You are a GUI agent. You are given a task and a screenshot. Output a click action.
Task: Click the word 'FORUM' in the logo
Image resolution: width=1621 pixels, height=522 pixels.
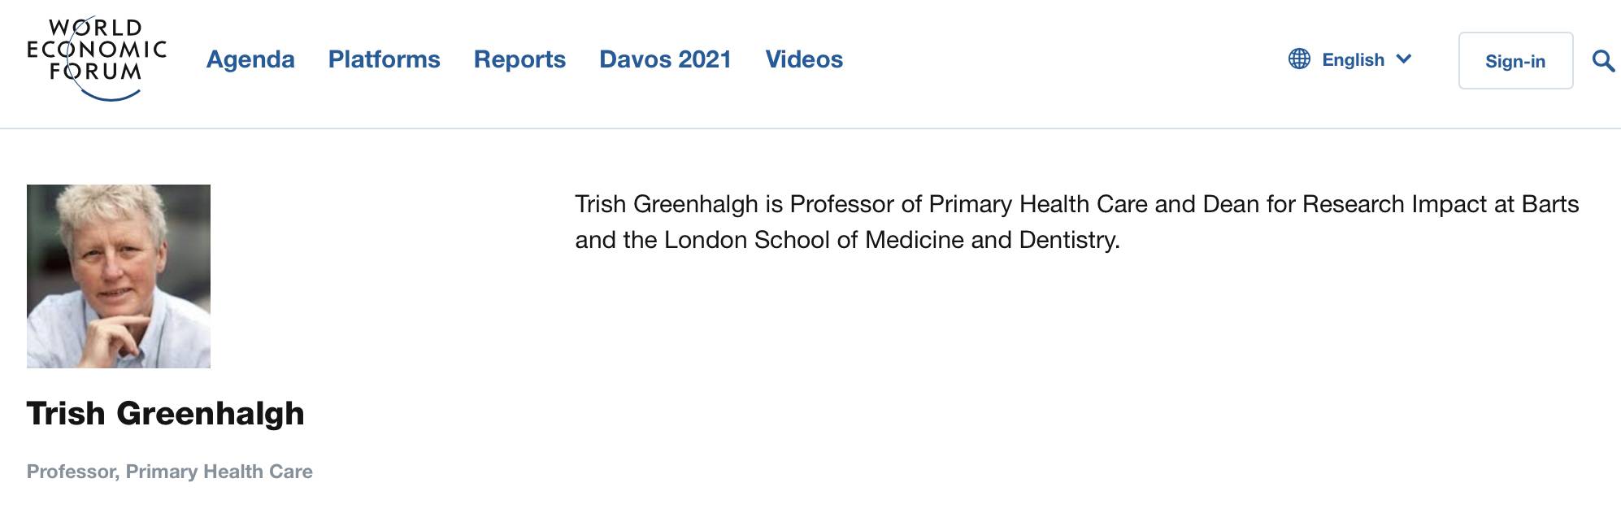pyautogui.click(x=96, y=72)
